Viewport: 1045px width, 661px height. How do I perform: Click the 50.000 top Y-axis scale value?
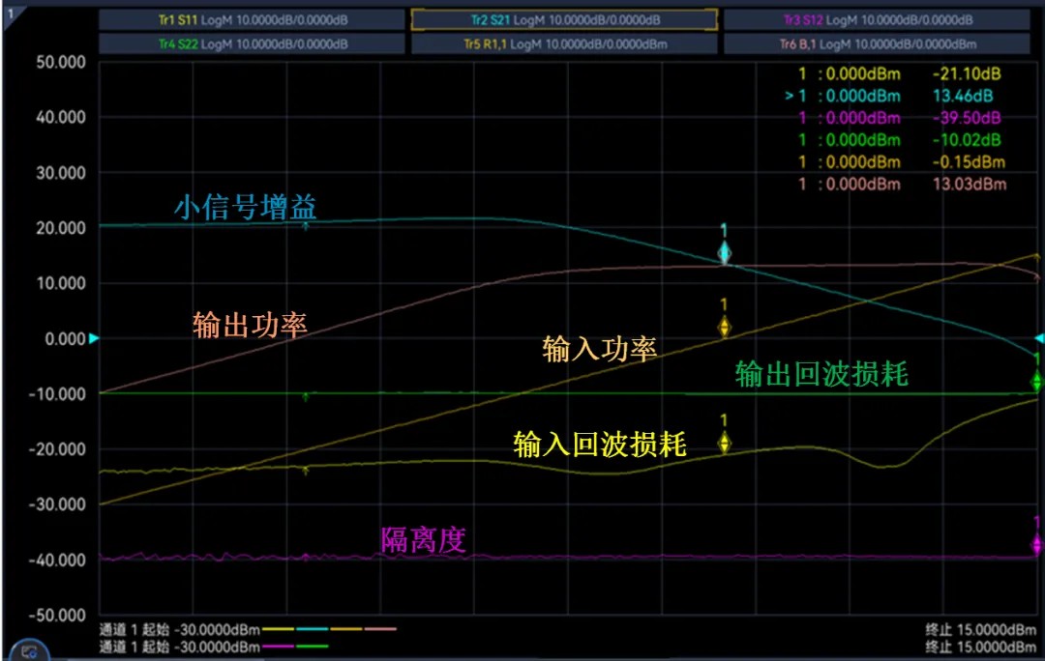pyautogui.click(x=60, y=62)
